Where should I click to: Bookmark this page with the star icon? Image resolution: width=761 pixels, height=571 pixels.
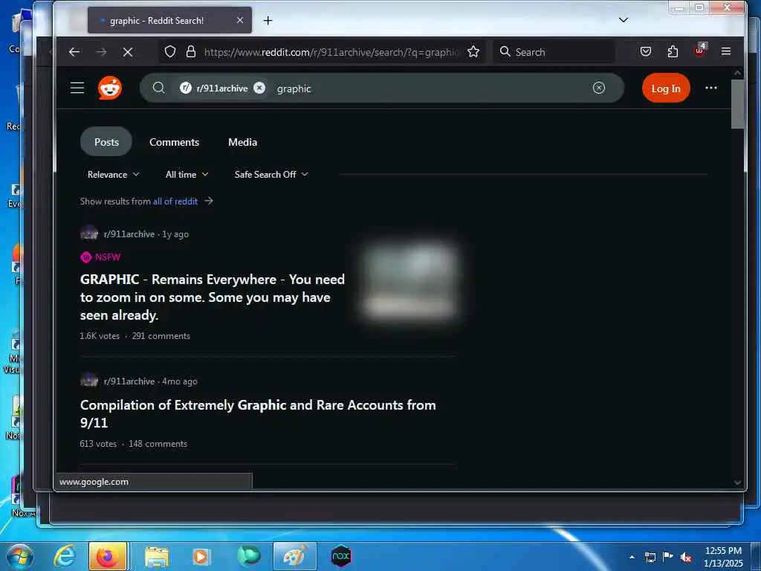pos(473,51)
